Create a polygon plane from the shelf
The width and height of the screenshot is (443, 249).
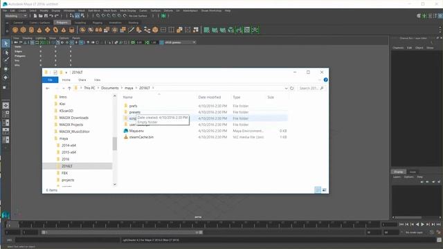48,30
